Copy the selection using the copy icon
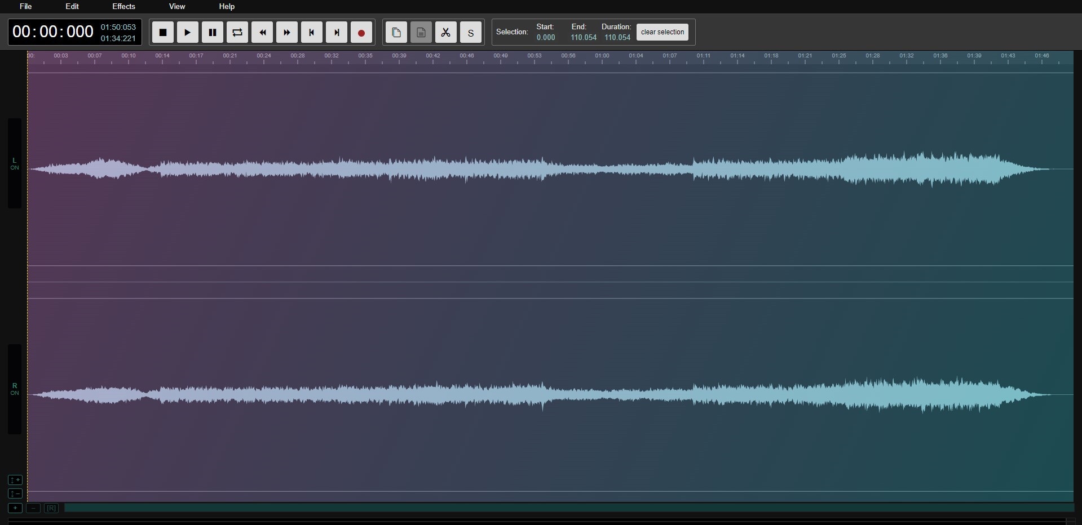1082x525 pixels. pos(396,32)
